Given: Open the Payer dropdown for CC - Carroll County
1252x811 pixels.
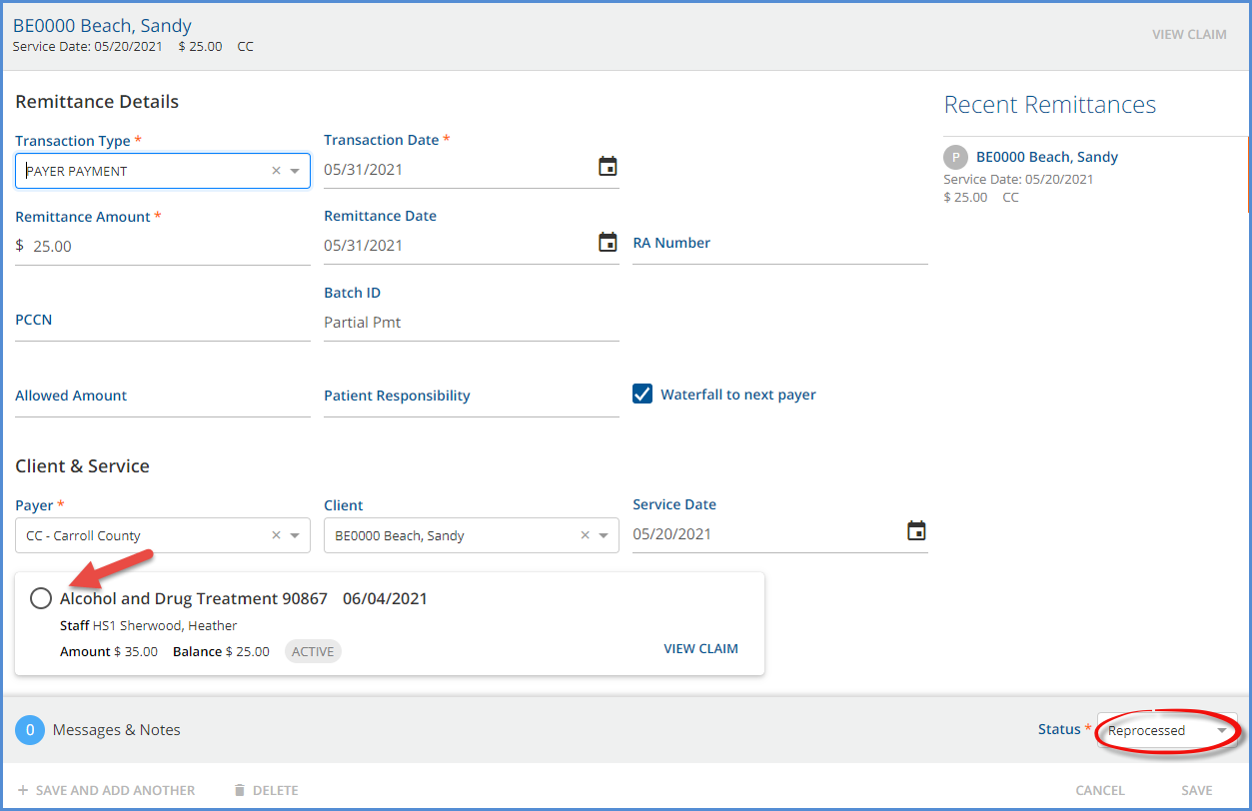Looking at the screenshot, I should (296, 535).
